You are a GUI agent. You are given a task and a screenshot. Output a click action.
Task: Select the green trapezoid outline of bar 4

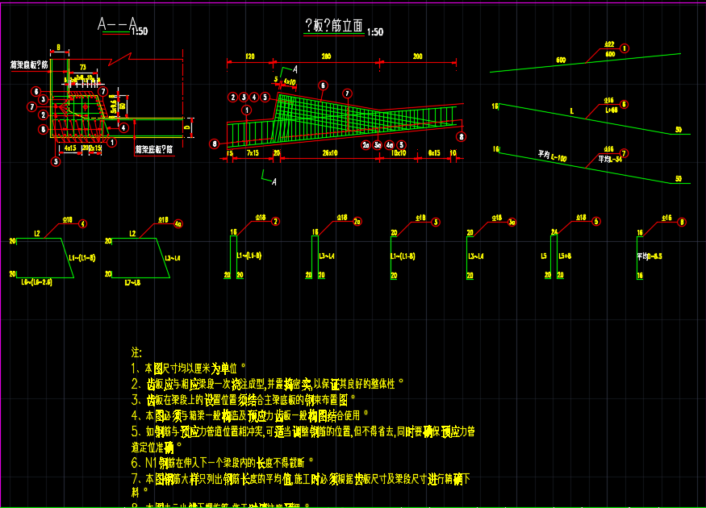[46, 258]
